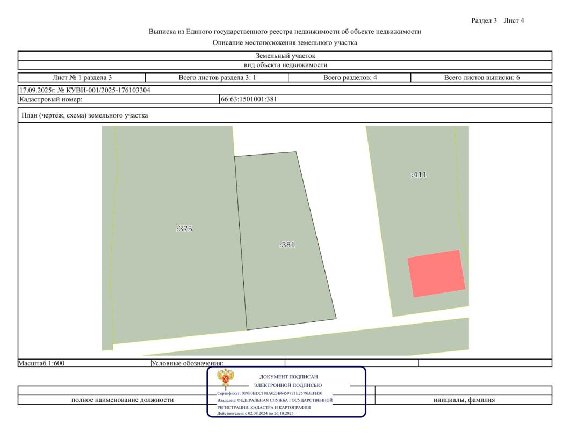Click the cadastral number 66:63:1501001:381 cell
This screenshot has width=570, height=440.
pos(249,99)
